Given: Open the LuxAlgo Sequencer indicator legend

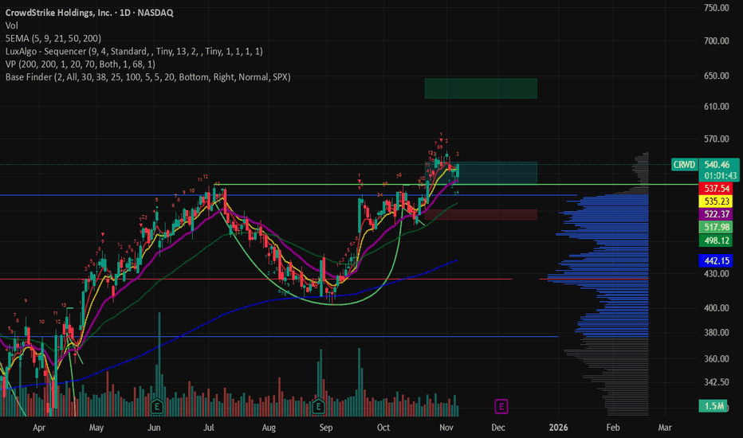Looking at the screenshot, I should pyautogui.click(x=135, y=51).
